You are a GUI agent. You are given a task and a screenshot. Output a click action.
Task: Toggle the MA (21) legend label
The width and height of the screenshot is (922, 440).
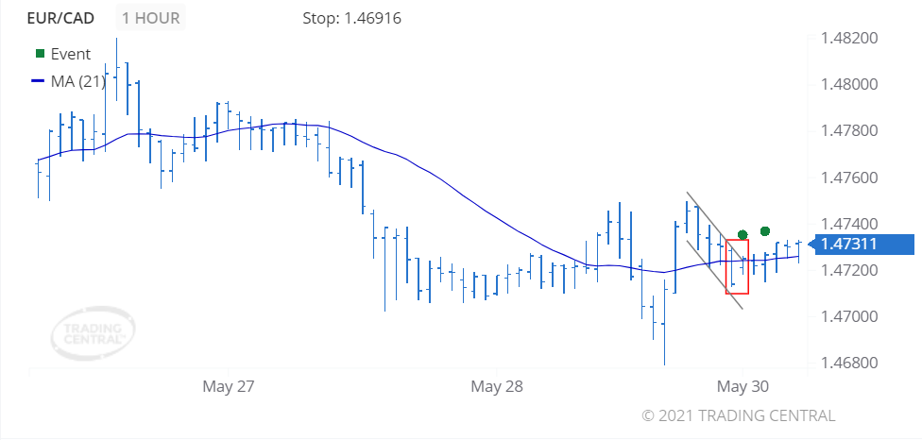78,81
